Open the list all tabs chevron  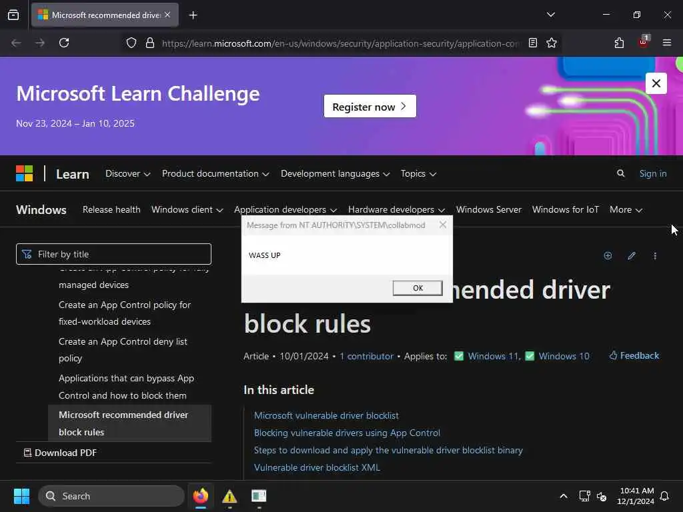(x=550, y=15)
